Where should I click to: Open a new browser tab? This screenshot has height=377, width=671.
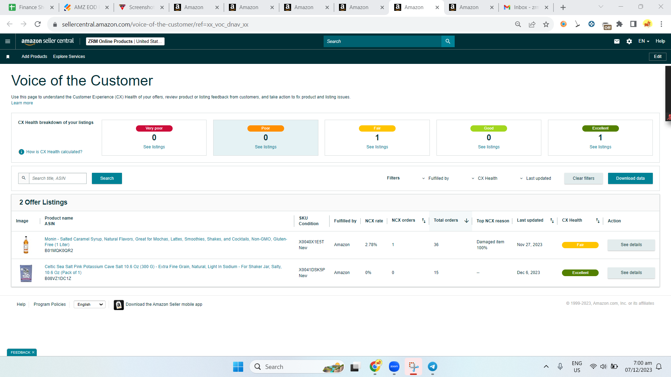(563, 7)
